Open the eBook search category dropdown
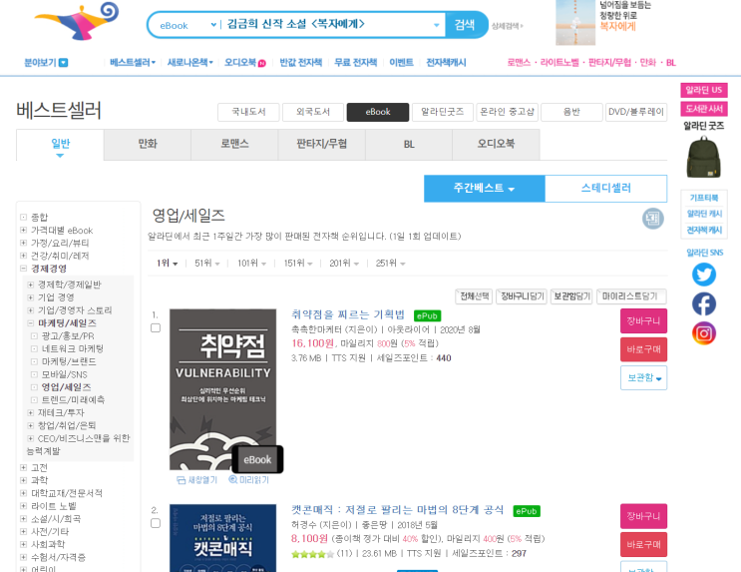This screenshot has width=741, height=572. pyautogui.click(x=188, y=25)
